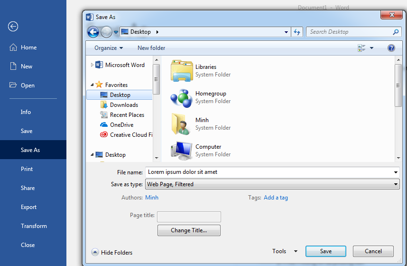Click the Forward navigation arrow in Save As dialog
This screenshot has width=407, height=266.
106,32
